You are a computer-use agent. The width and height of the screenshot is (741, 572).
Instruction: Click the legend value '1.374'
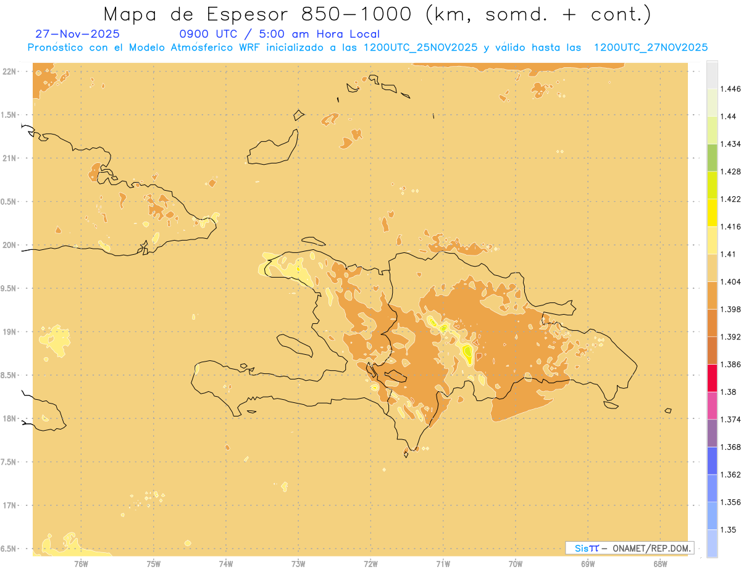(730, 420)
